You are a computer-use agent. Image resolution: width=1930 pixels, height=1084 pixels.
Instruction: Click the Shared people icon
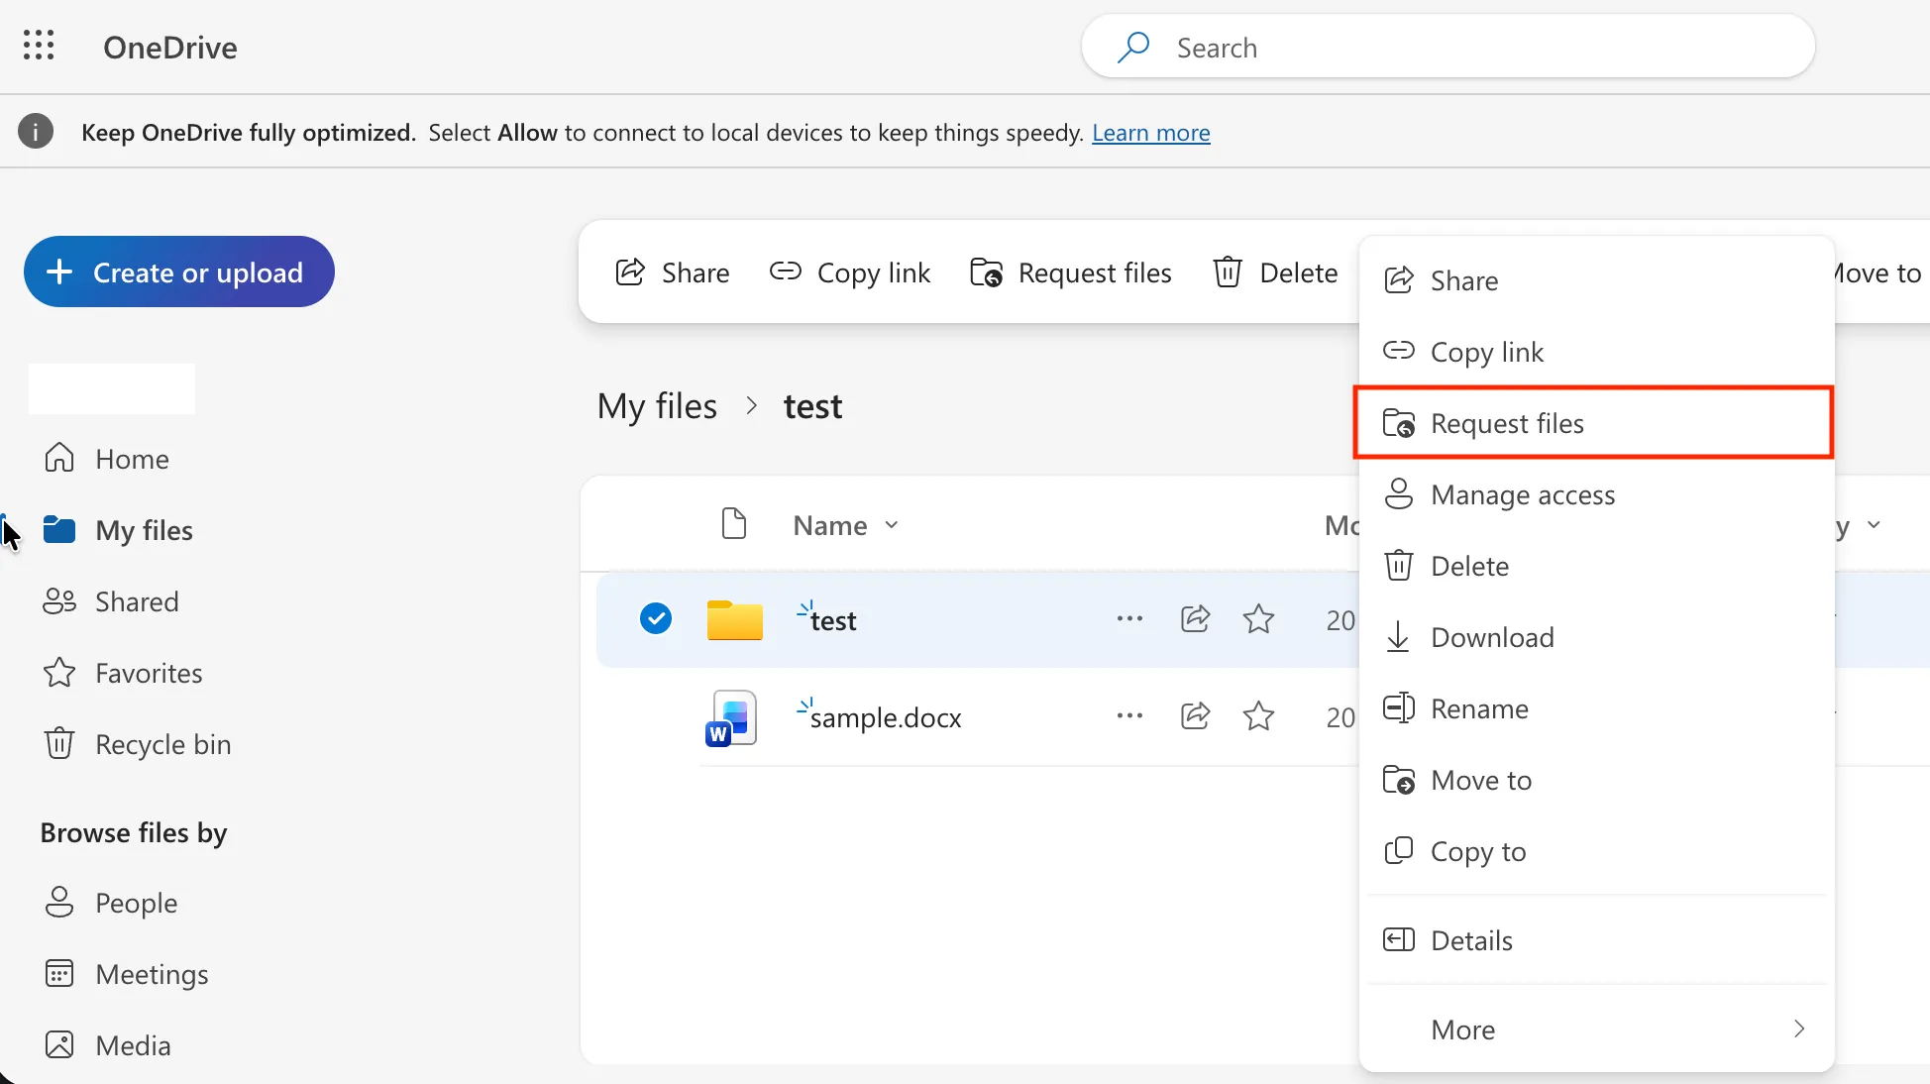pyautogui.click(x=59, y=601)
